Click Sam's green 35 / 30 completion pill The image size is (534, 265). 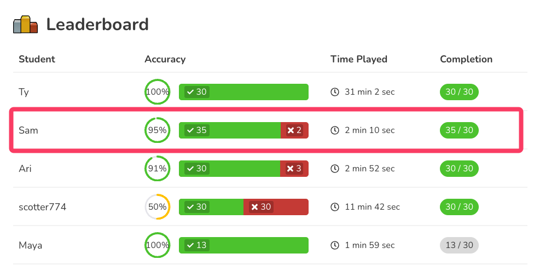pyautogui.click(x=459, y=130)
